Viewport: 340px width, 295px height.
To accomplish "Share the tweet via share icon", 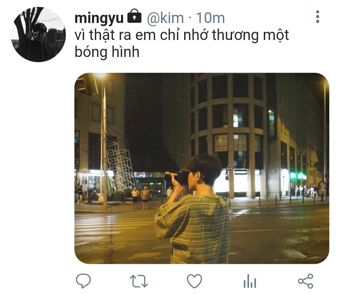I will 305,281.
